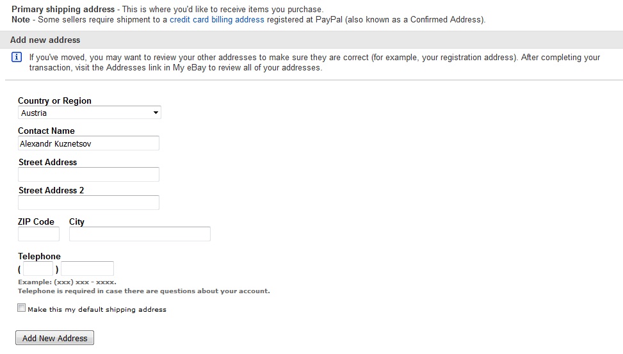Focus the telephone area code box in parentheses
Viewport: 623px width, 354px height.
click(x=38, y=269)
